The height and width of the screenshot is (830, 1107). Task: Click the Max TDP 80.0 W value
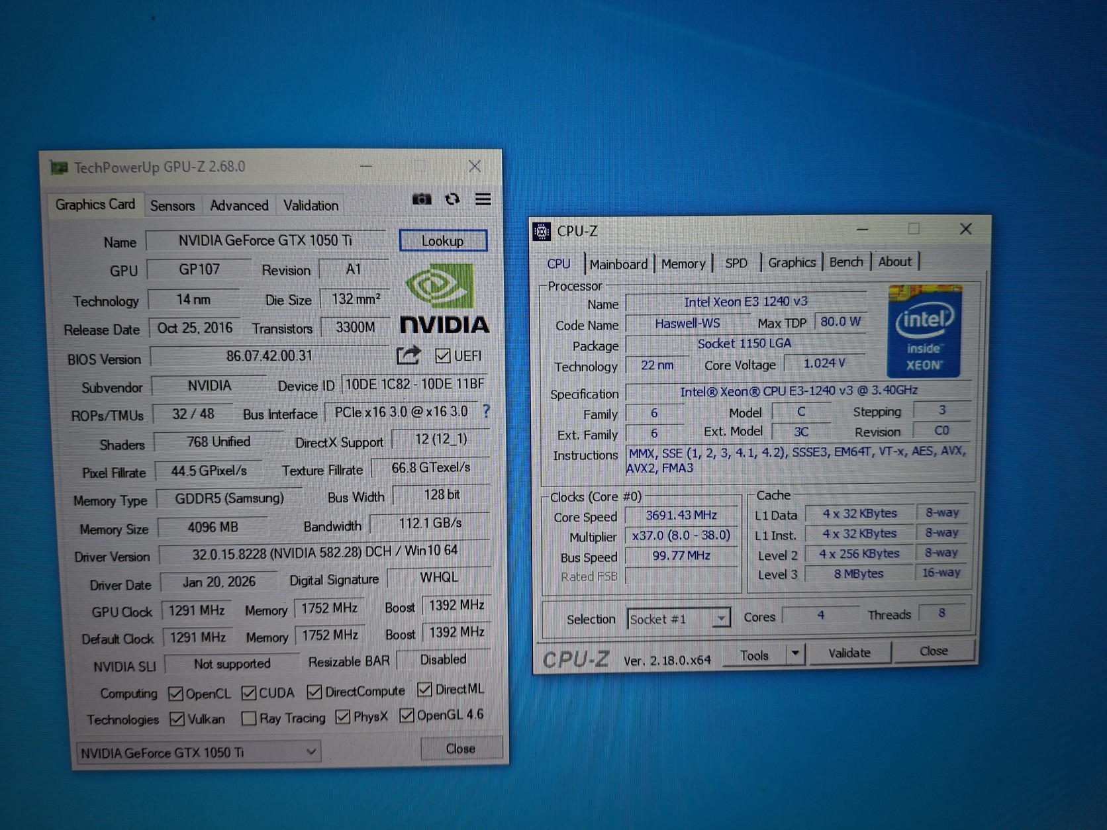(x=840, y=322)
